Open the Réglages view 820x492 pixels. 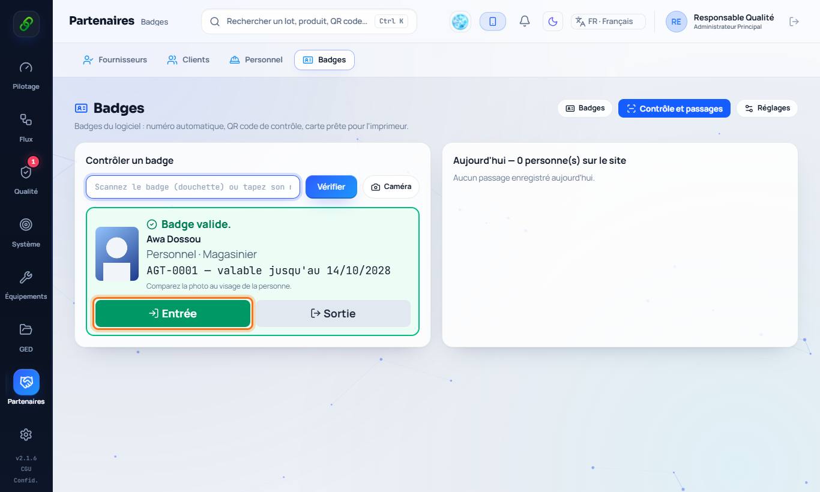767,109
